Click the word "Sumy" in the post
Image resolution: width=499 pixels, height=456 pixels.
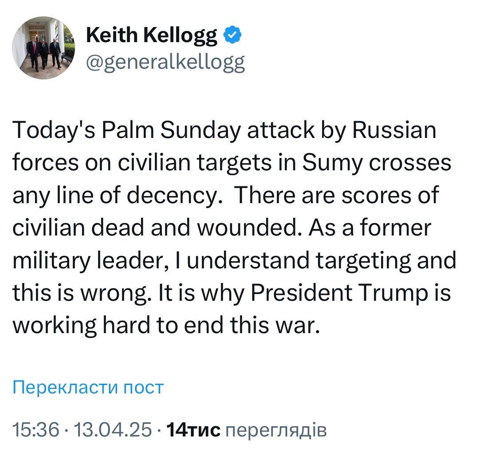[325, 162]
